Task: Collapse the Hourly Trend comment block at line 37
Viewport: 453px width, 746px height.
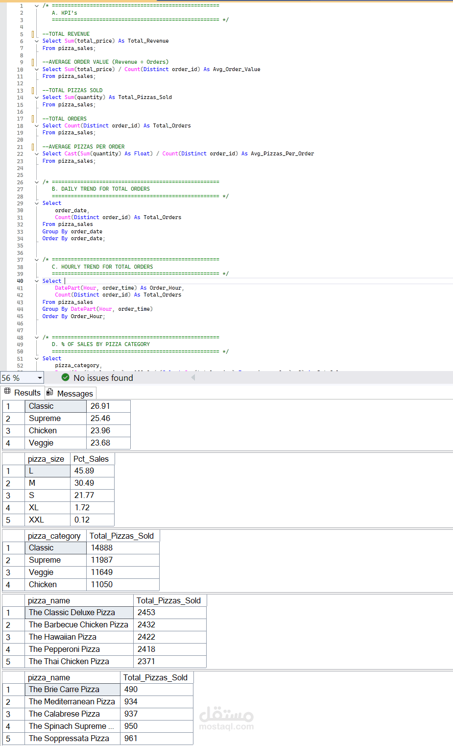Action: coord(37,260)
